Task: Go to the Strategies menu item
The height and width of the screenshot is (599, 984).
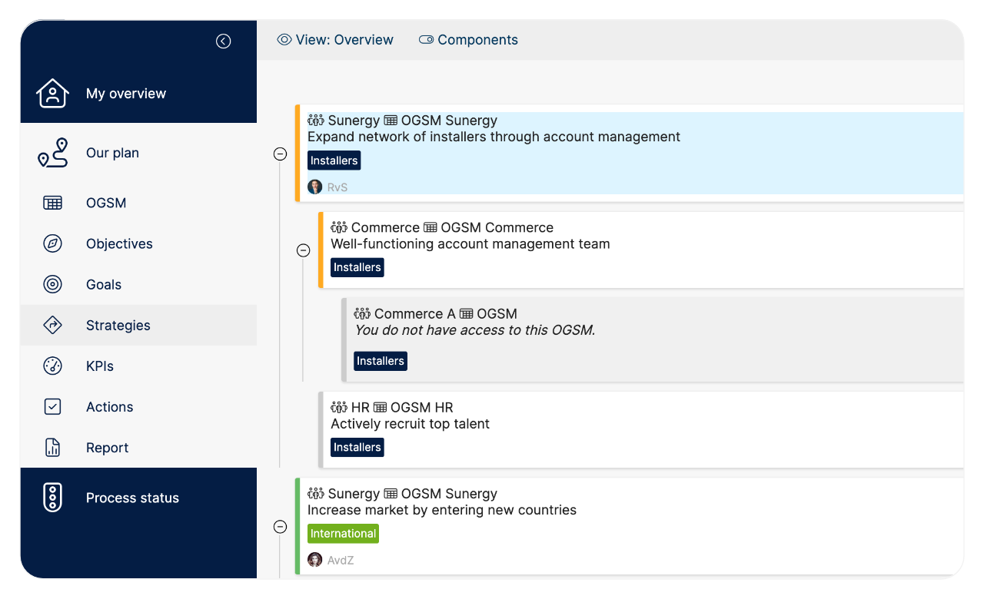Action: [x=118, y=325]
